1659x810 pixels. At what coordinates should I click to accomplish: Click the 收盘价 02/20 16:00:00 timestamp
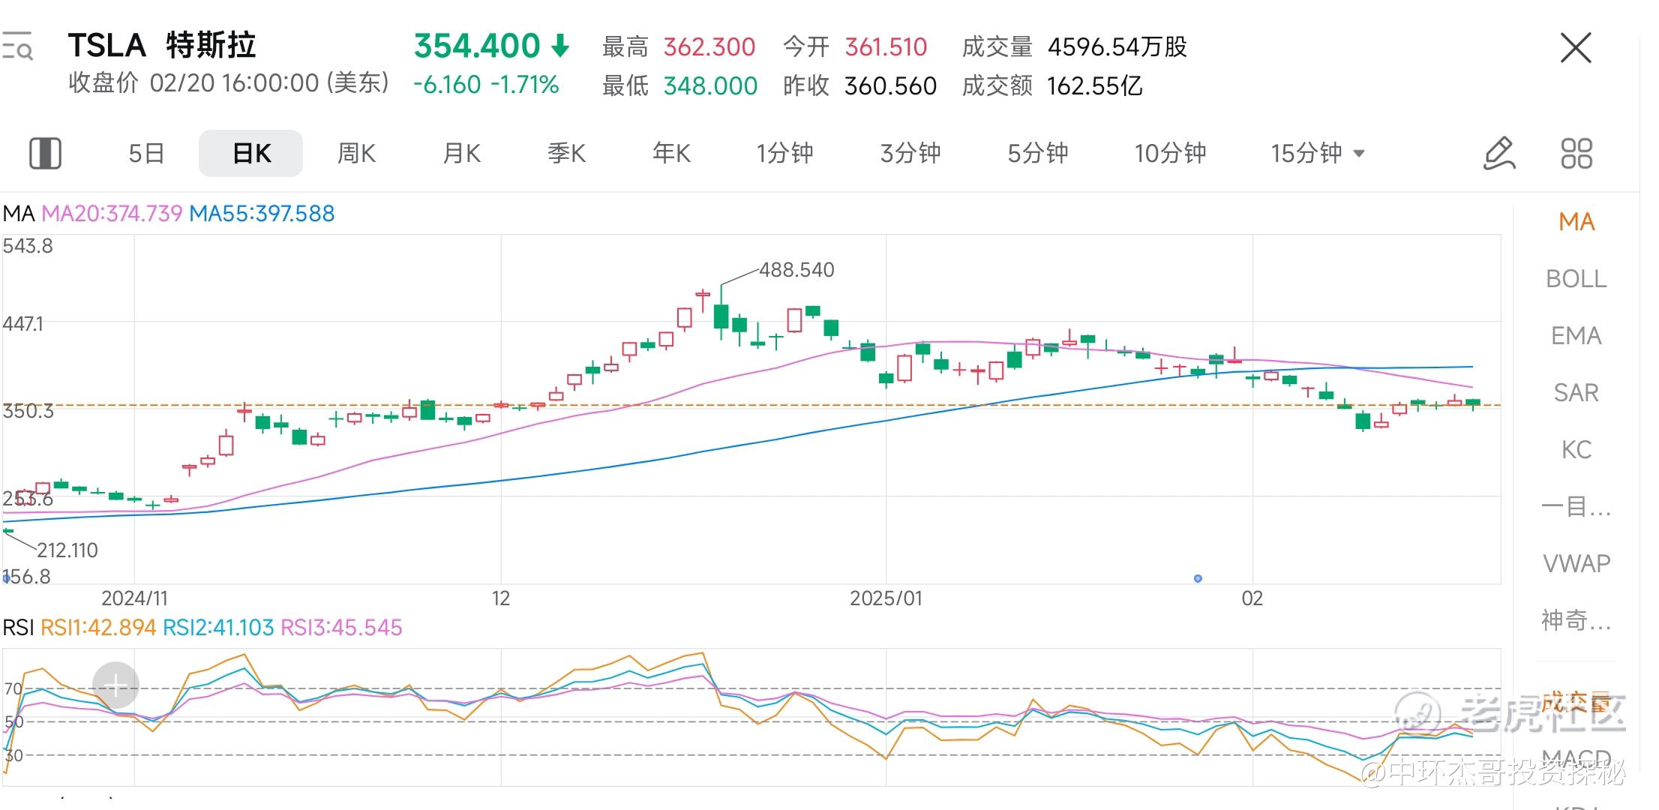click(229, 82)
